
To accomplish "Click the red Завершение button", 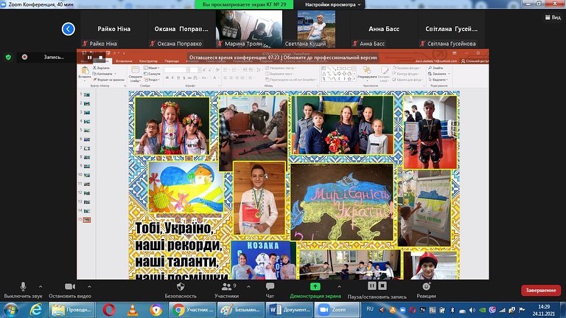I will pyautogui.click(x=541, y=290).
